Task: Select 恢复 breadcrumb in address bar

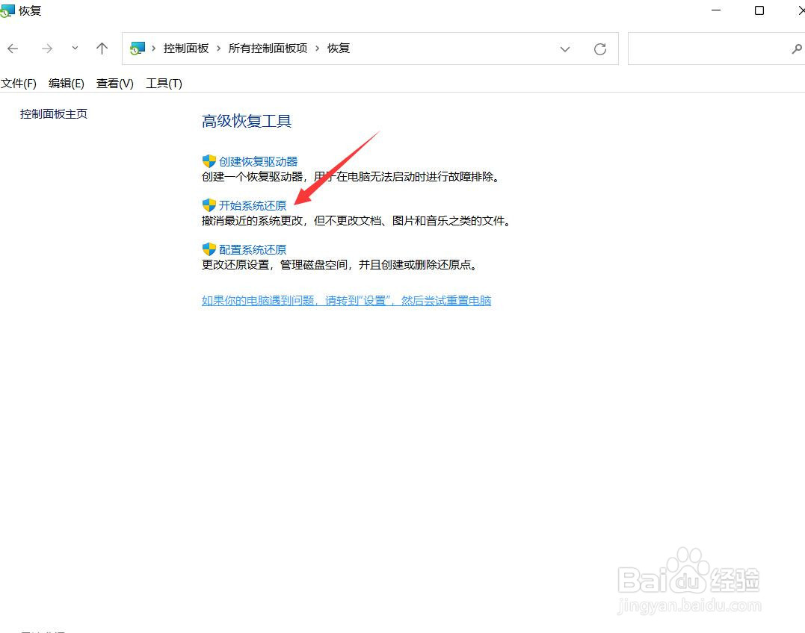Action: 339,49
